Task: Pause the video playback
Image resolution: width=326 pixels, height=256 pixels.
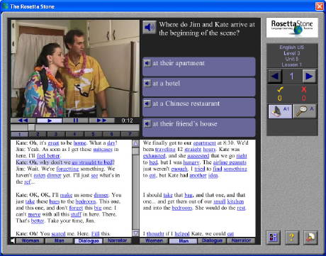Action: [x=75, y=121]
